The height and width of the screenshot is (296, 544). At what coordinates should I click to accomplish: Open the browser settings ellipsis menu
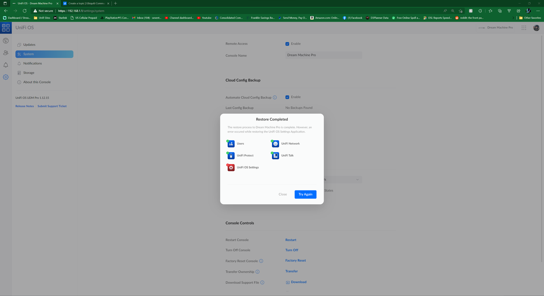[538, 11]
